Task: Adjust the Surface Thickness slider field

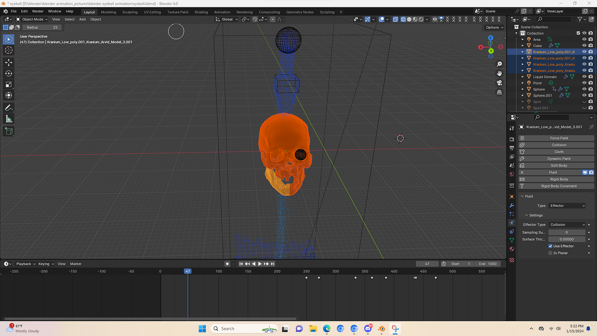Action: click(x=567, y=239)
